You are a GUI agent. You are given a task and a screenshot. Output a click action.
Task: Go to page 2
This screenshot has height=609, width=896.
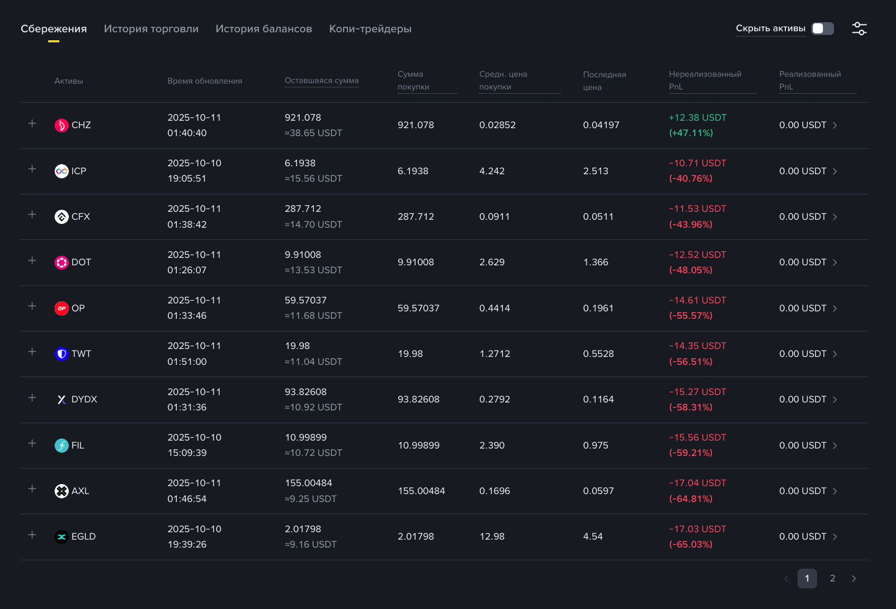[x=832, y=578]
